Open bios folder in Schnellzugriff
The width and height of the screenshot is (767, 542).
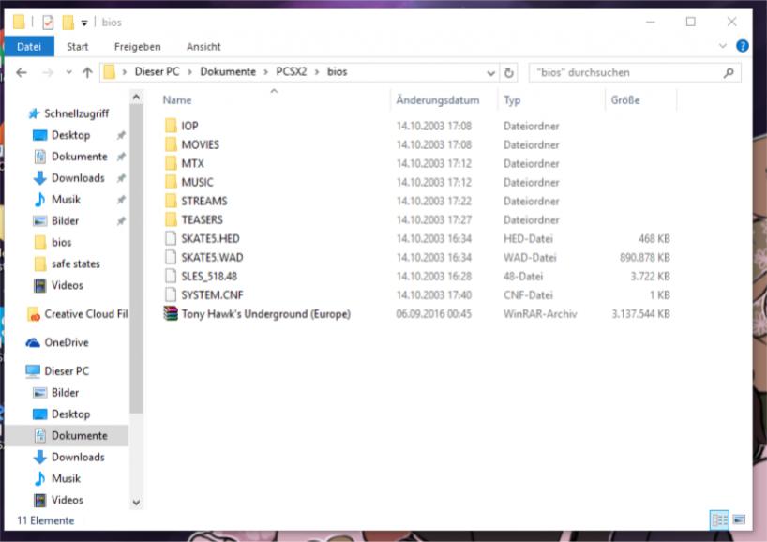tap(61, 243)
